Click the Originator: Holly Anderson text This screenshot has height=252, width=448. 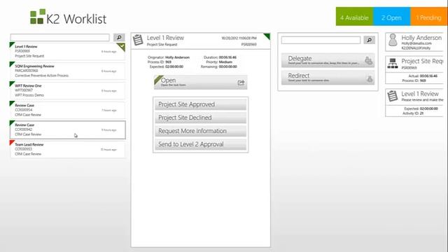click(169, 57)
